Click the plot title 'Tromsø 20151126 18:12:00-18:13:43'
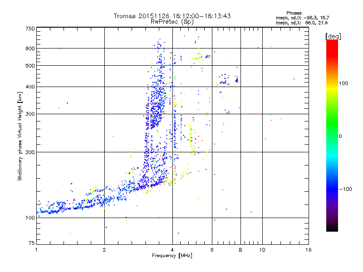The height and width of the screenshot is (272, 363). click(x=172, y=16)
